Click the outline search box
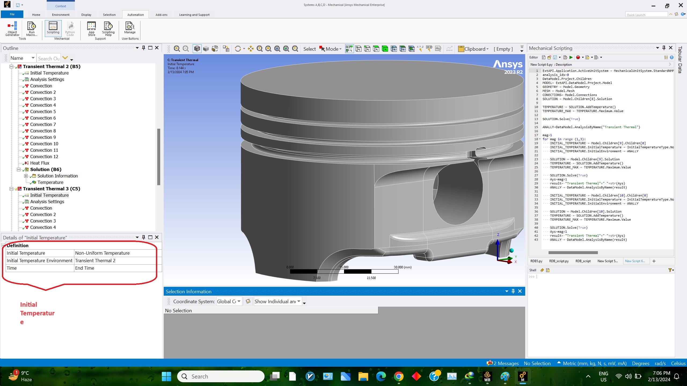Viewport: 687px width, 386px height. [x=49, y=58]
